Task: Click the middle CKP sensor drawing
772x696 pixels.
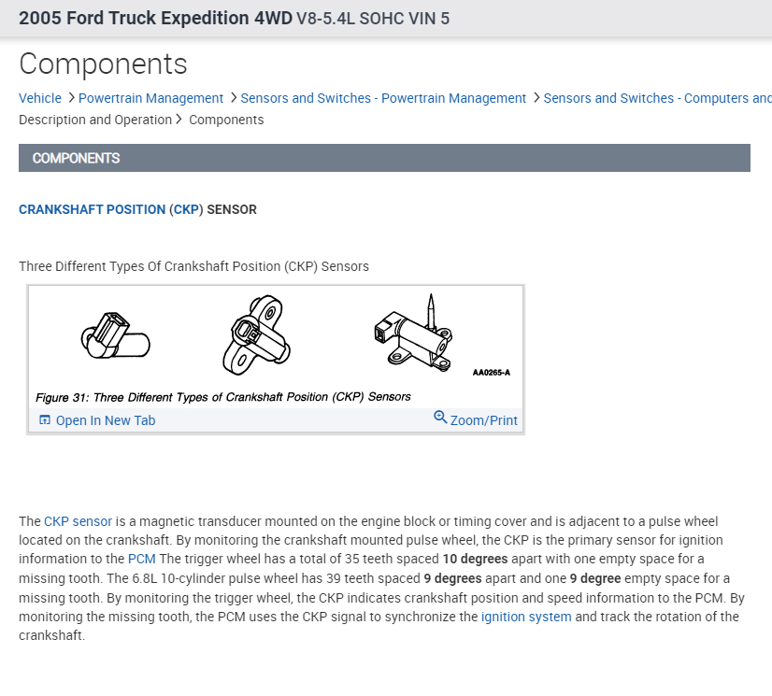Action: click(256, 334)
